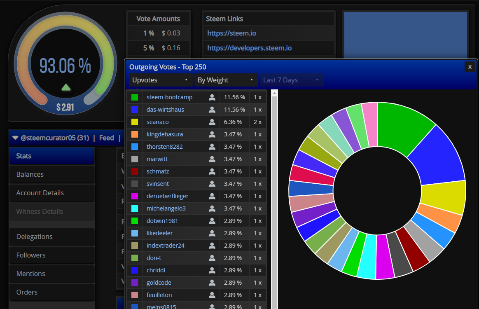Open the https://steem.io link
Image resolution: width=479 pixels, height=309 pixels.
(231, 33)
